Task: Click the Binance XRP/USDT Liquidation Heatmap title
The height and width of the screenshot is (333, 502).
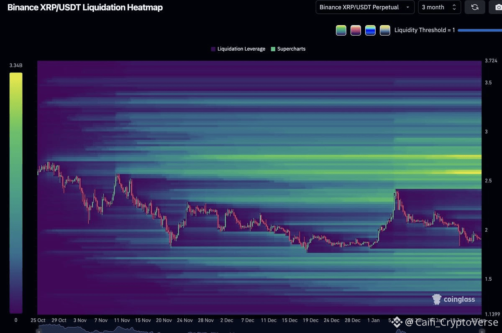Action: (85, 7)
